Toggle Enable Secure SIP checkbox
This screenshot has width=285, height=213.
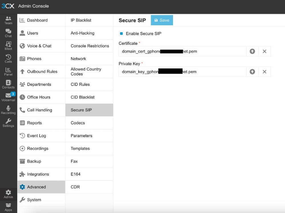(121, 34)
